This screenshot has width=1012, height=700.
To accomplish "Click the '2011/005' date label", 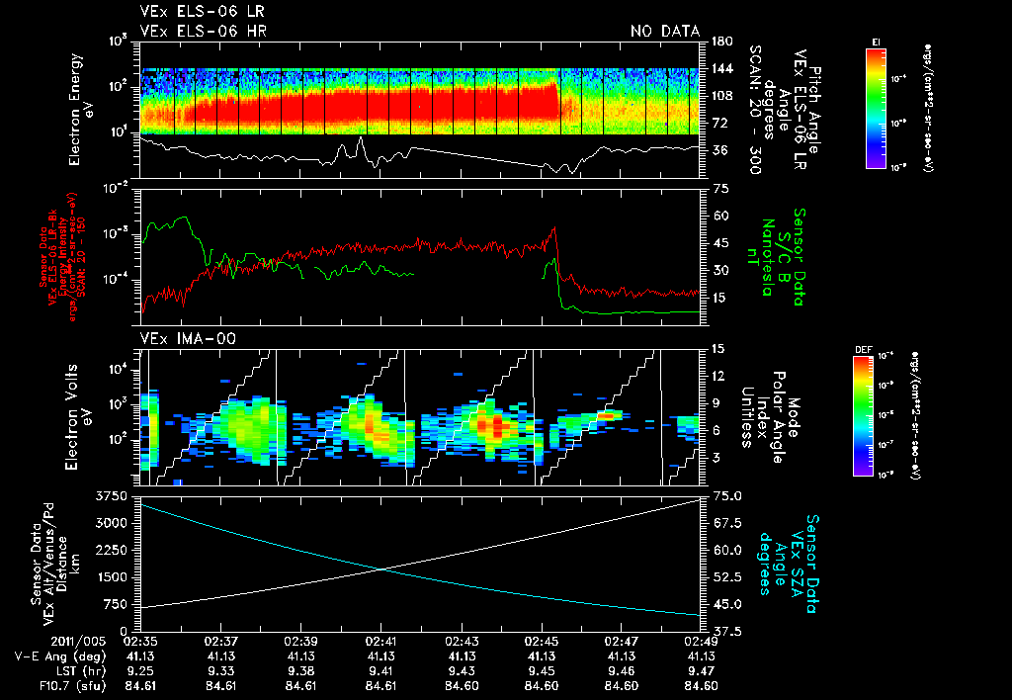I will point(78,642).
